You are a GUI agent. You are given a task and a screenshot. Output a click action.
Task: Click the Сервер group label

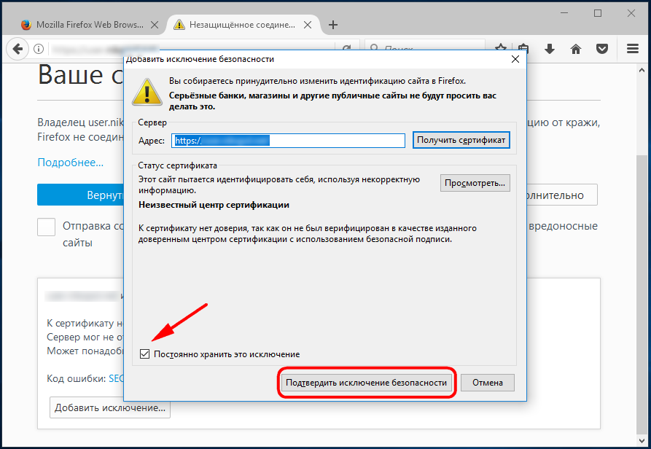[152, 122]
